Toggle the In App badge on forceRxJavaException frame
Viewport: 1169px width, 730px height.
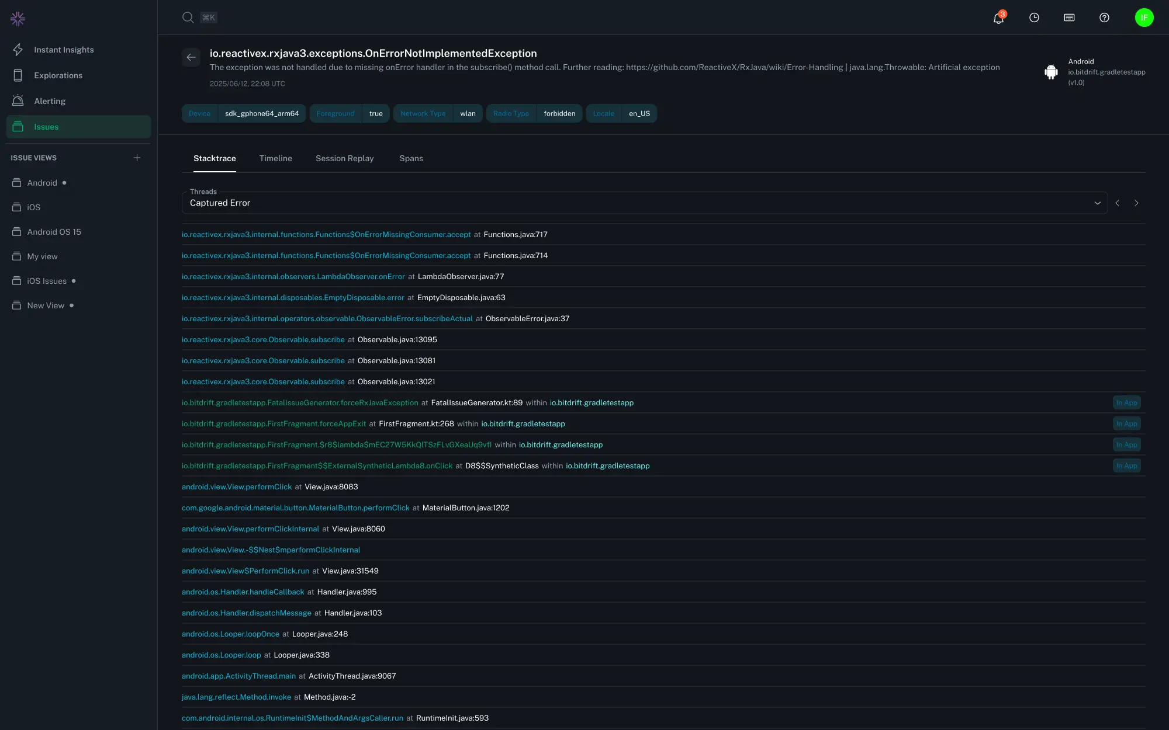click(1126, 402)
